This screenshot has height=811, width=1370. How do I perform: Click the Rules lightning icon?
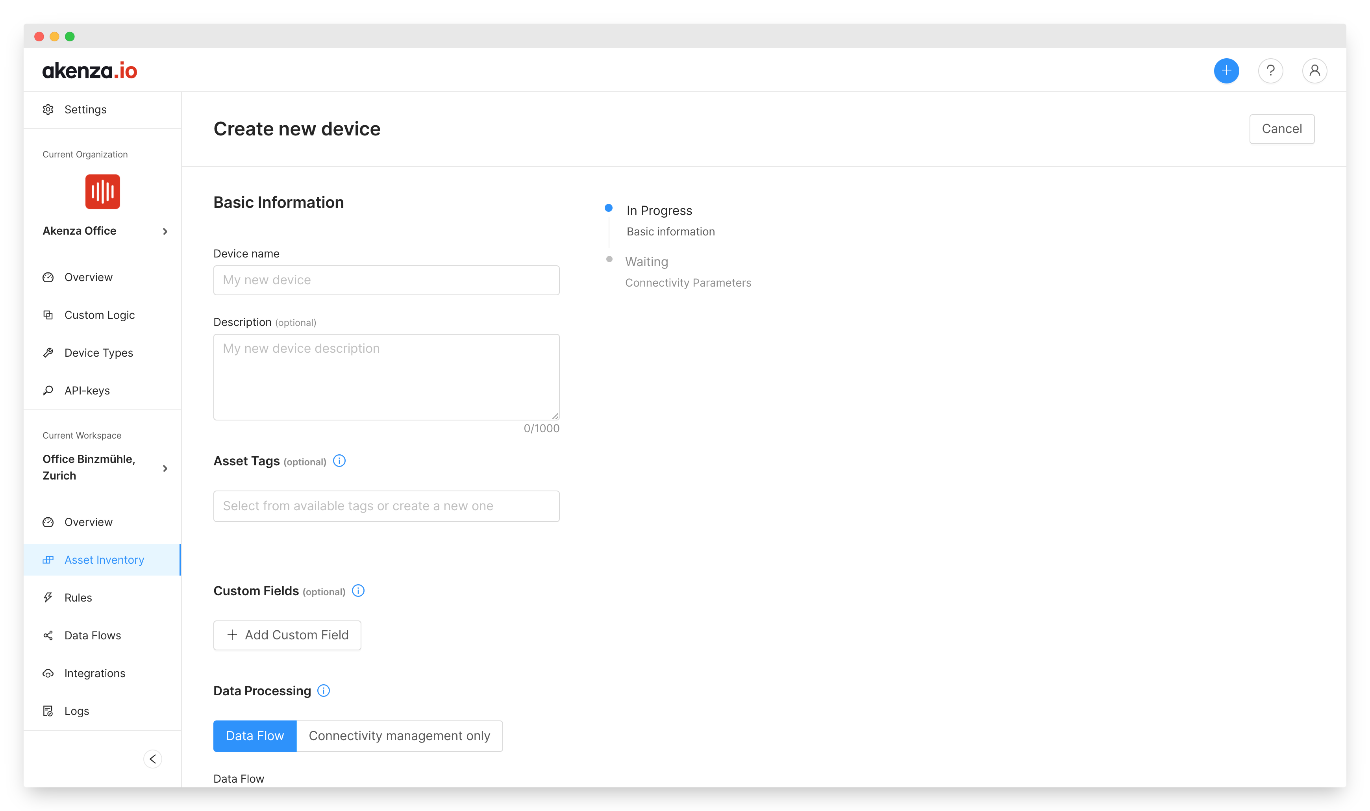coord(48,597)
